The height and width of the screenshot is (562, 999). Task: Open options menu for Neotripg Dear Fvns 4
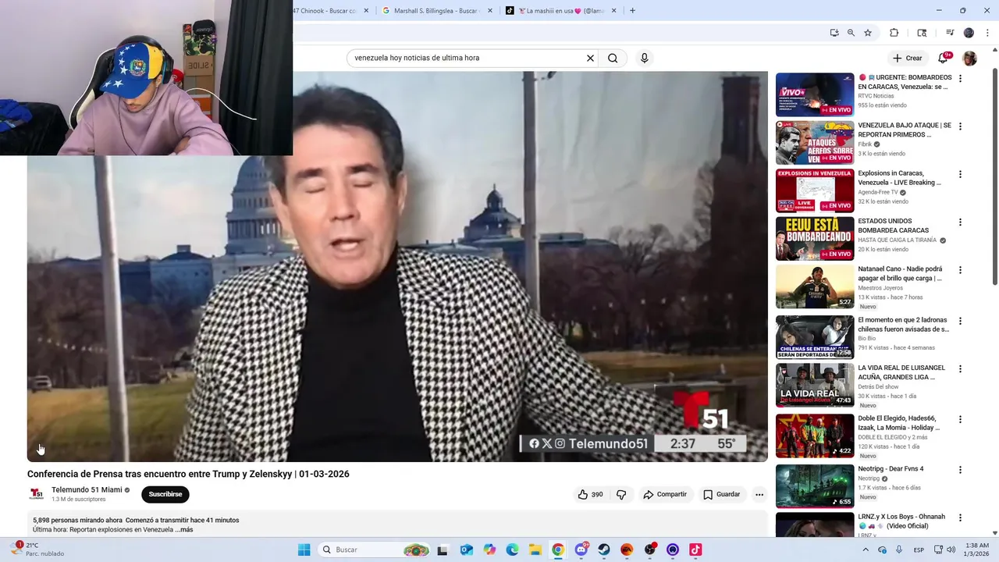coord(960,470)
